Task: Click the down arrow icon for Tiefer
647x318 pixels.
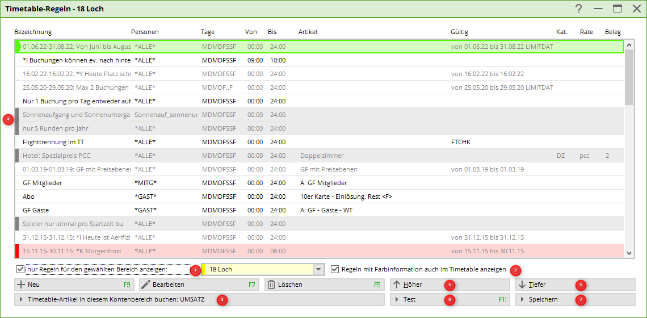Action: pyautogui.click(x=522, y=284)
